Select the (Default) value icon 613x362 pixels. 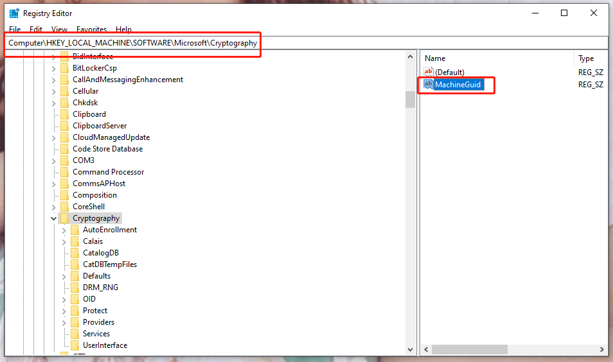(429, 72)
